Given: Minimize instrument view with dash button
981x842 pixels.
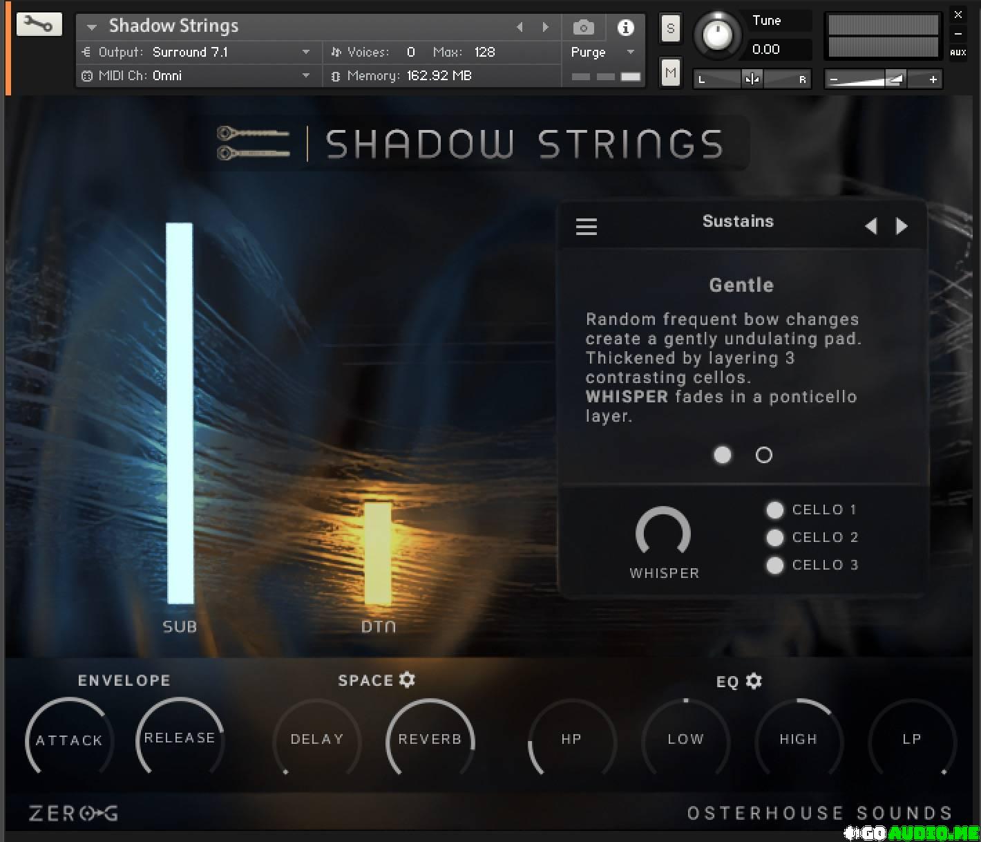Looking at the screenshot, I should tap(958, 34).
